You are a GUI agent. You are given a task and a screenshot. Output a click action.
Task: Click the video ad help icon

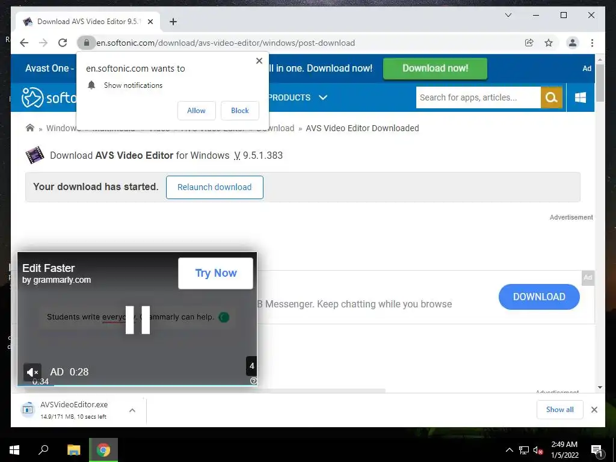(x=253, y=381)
